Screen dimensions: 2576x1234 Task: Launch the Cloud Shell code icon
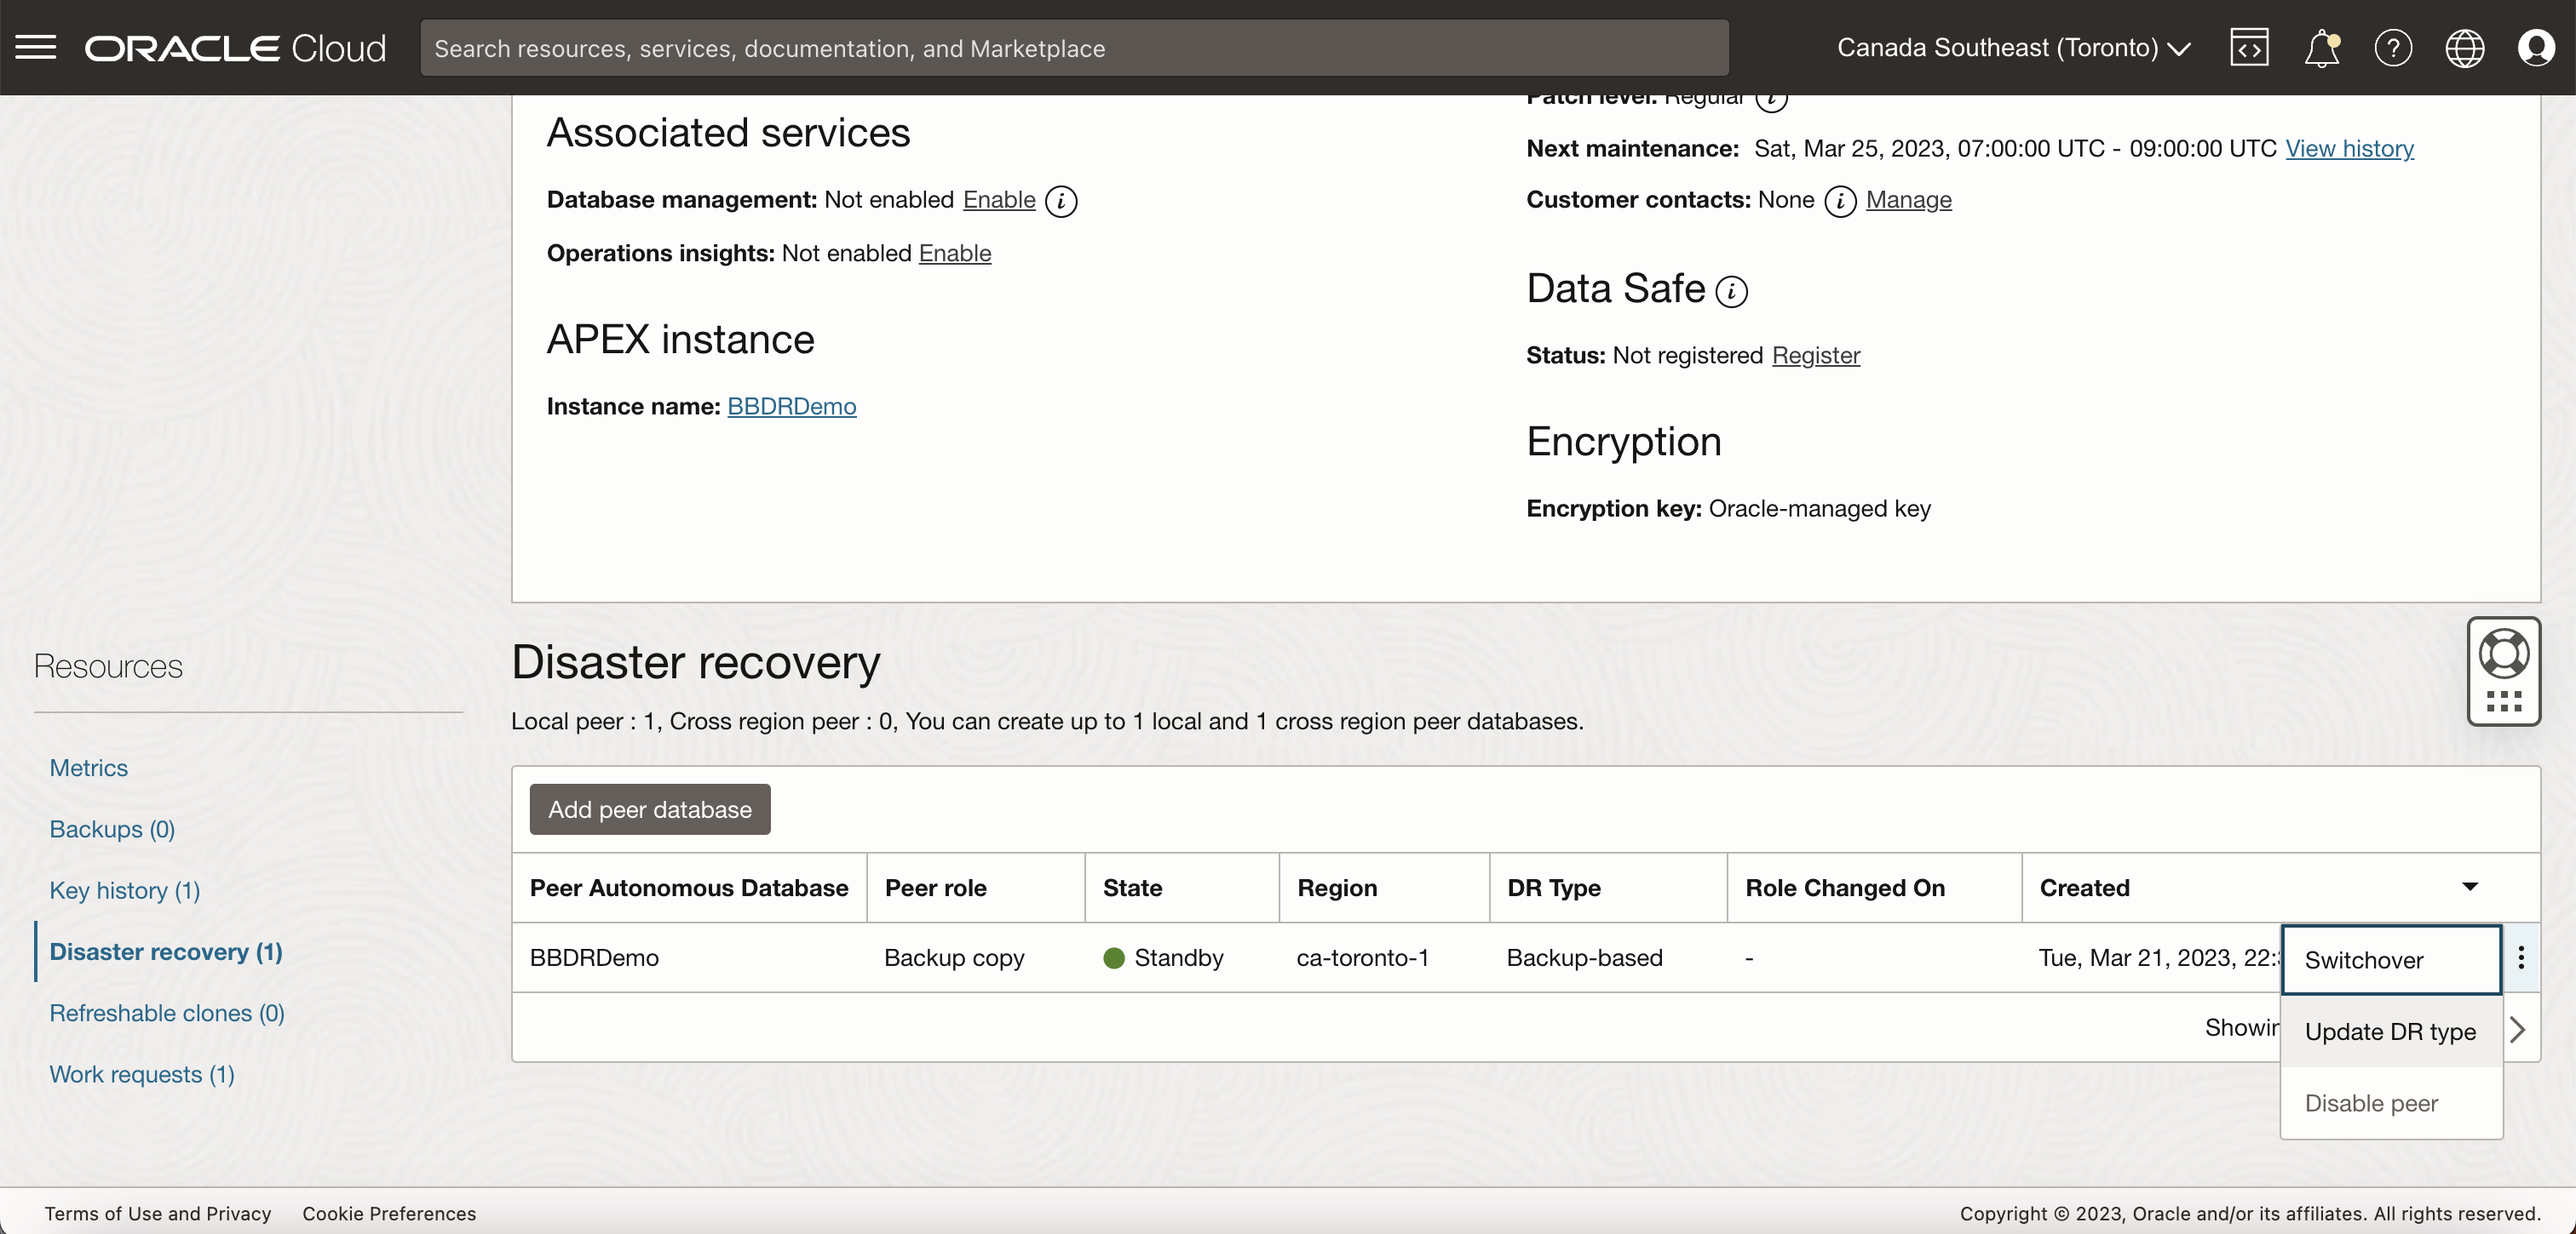click(2249, 47)
